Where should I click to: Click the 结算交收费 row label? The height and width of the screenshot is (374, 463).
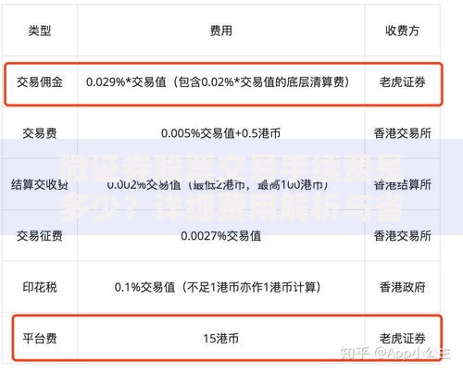40,184
